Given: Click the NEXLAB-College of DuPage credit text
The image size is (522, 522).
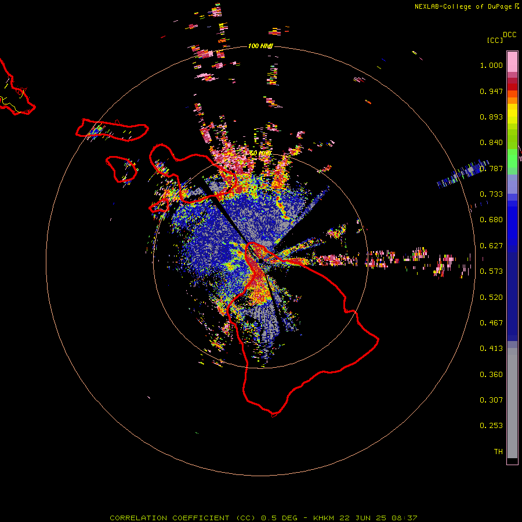Looking at the screenshot, I should (463, 6).
